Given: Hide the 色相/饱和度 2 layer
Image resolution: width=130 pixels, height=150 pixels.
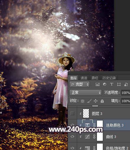Looking at the screenshot, I should (x=72, y=148).
